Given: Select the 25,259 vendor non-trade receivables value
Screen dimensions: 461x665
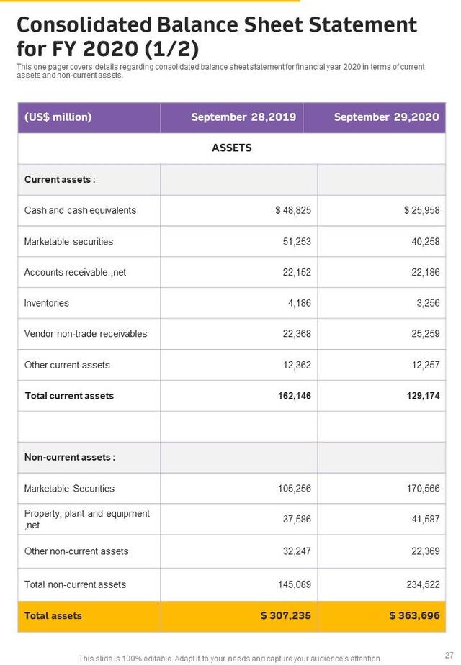Looking at the screenshot, I should 425,334.
